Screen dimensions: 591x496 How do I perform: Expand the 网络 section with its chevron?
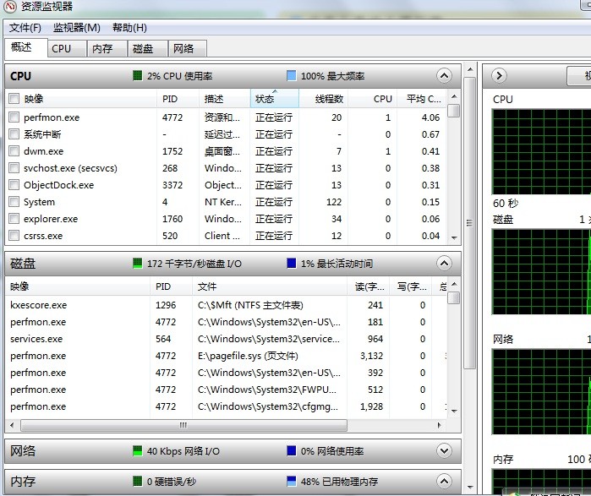pos(445,451)
